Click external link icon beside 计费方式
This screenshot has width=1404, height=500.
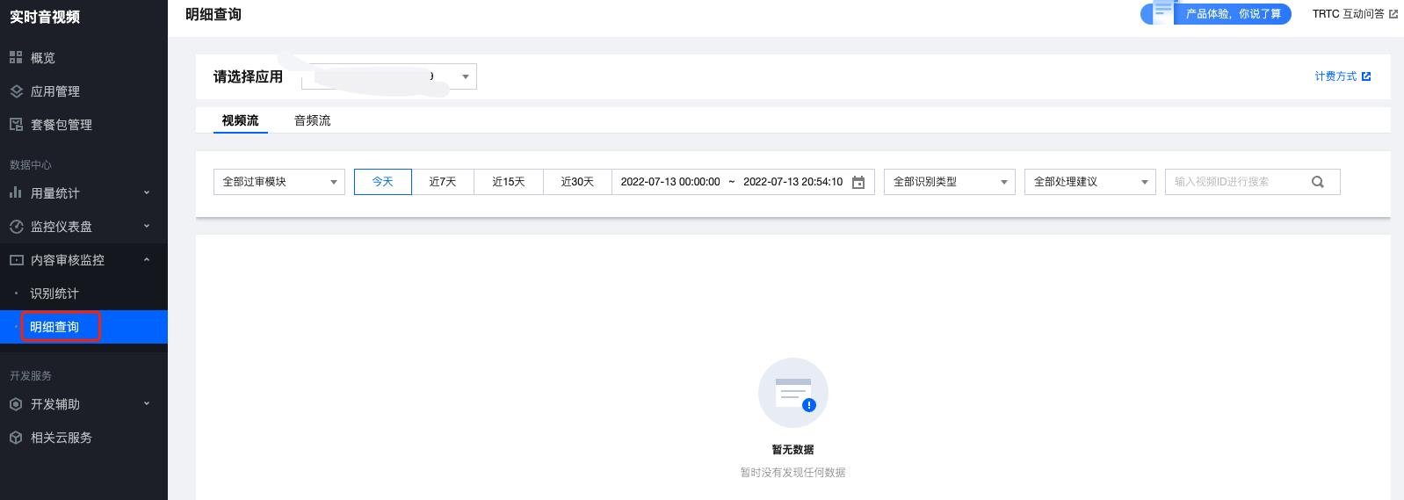pyautogui.click(x=1366, y=76)
